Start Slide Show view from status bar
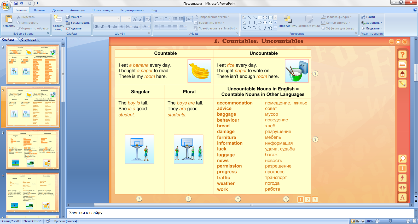The height and width of the screenshot is (224, 418). (363, 221)
